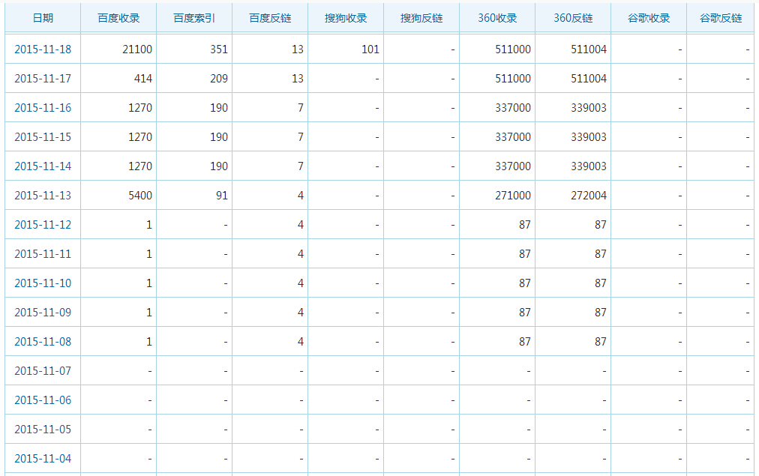Select the 351 Baidu index value
Image resolution: width=759 pixels, height=476 pixels.
(x=219, y=49)
